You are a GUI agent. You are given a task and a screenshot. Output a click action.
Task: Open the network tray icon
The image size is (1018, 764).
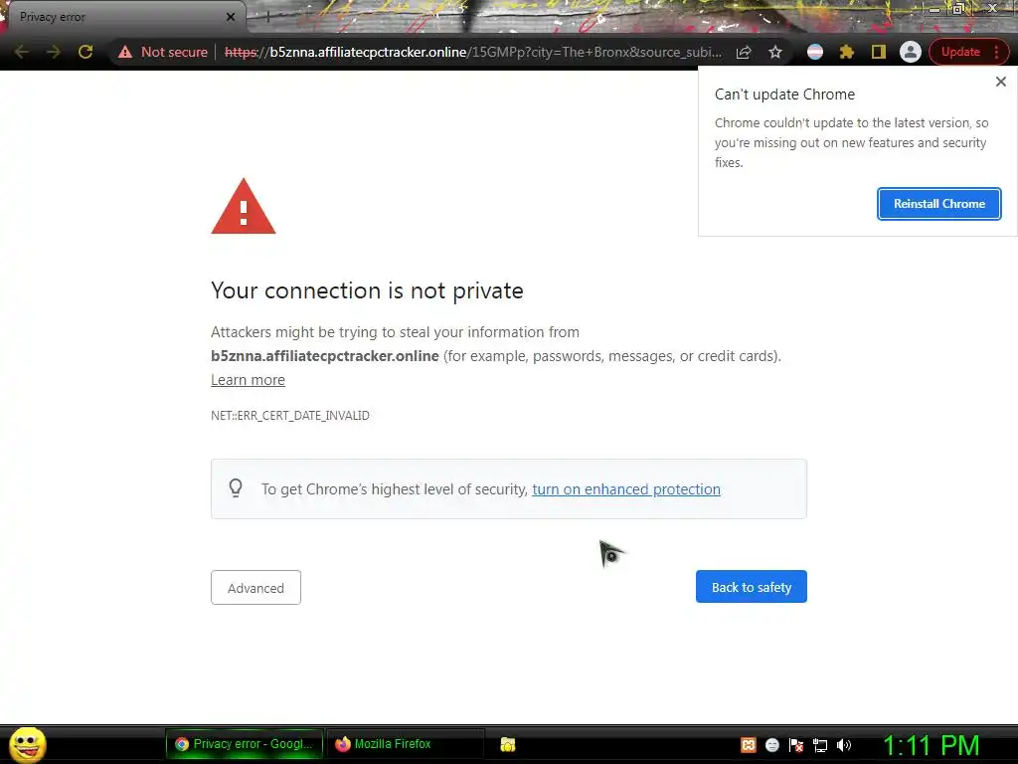[820, 745]
